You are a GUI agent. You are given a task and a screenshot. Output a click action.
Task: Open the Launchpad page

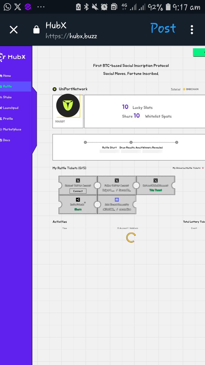point(9,108)
